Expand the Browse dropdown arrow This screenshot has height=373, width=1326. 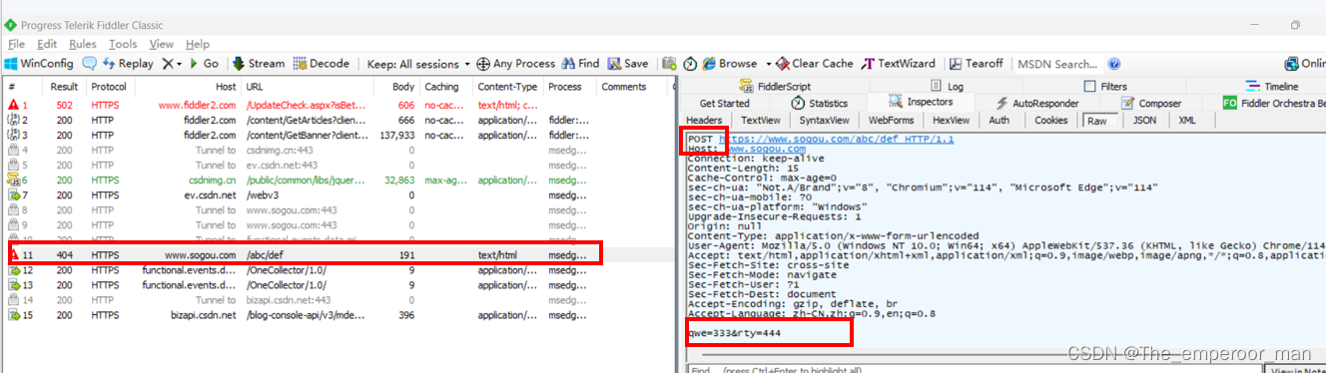pos(769,63)
